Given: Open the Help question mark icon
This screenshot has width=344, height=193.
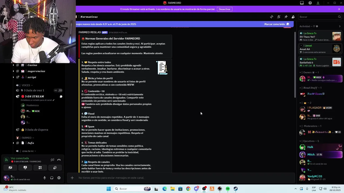Looking at the screenshot, I should 310,3.
